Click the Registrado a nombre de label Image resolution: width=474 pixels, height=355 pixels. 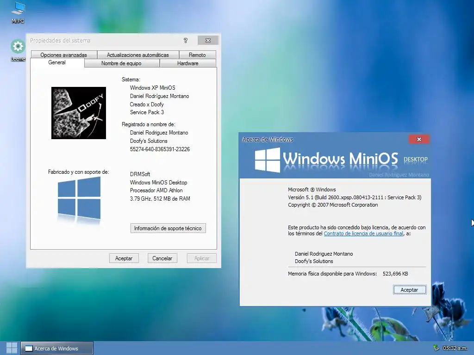click(x=149, y=124)
